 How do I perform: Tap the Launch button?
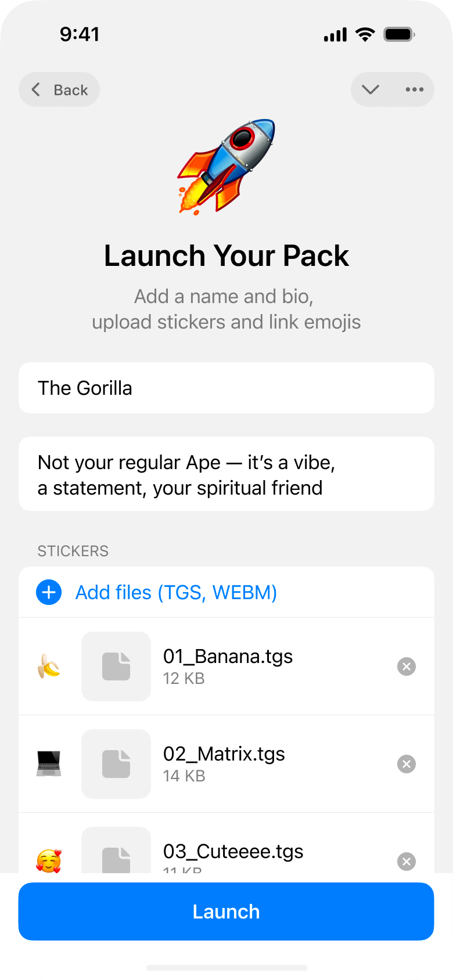(x=227, y=911)
